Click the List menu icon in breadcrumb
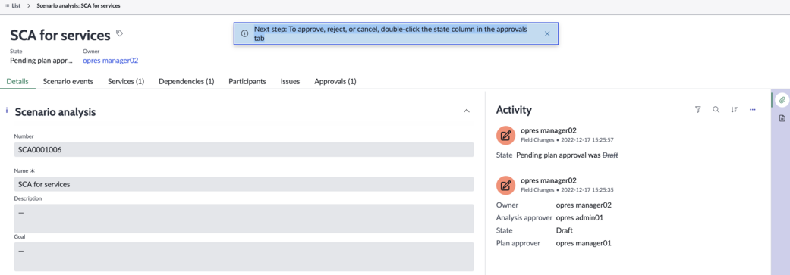The image size is (790, 275). pyautogui.click(x=8, y=5)
